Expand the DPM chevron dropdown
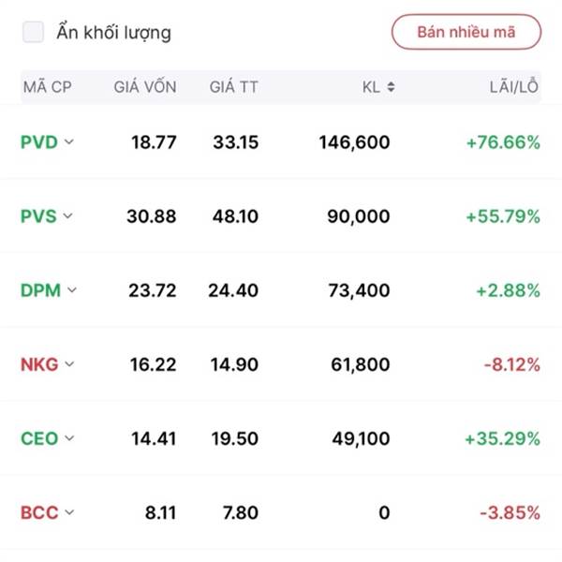 coord(71,290)
